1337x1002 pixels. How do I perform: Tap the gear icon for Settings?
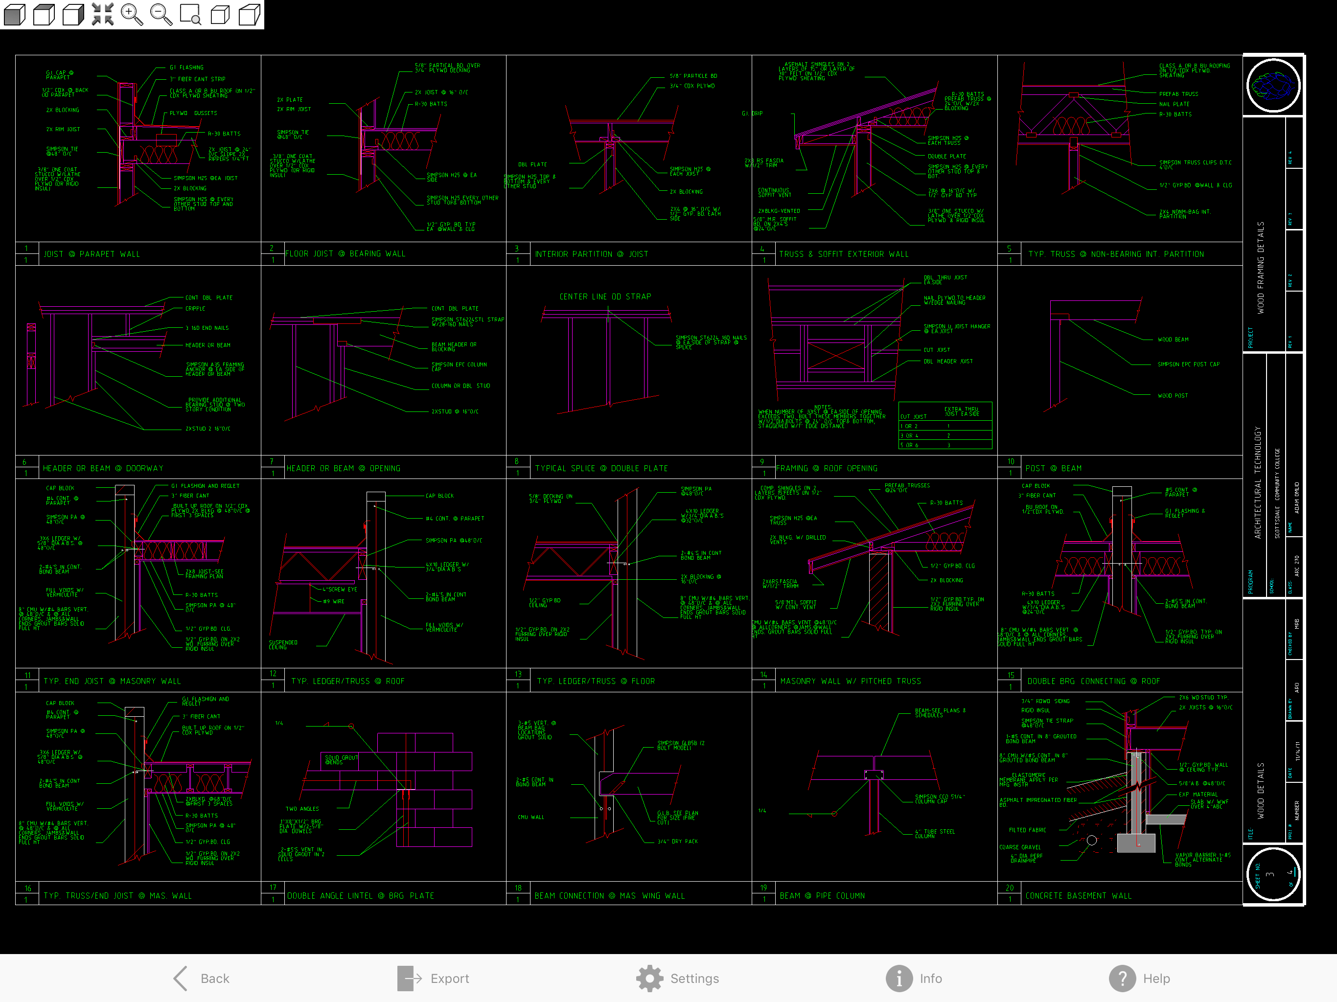click(x=649, y=978)
